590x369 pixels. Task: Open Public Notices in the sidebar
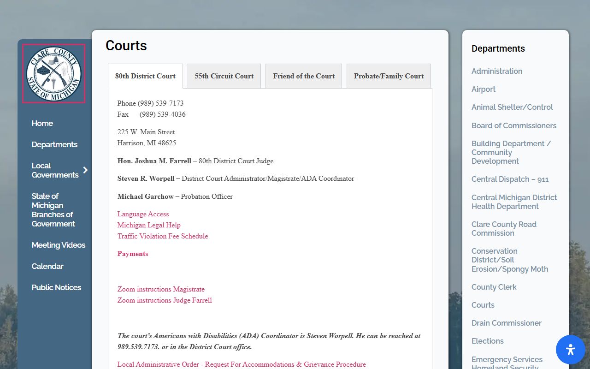tap(56, 287)
